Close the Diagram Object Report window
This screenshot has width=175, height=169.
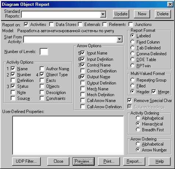click(x=170, y=4)
